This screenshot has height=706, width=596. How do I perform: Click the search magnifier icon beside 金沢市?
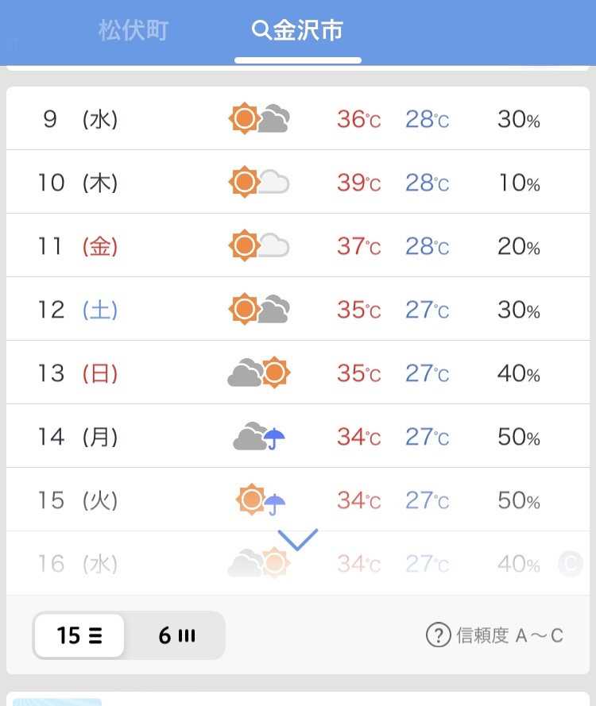(x=261, y=30)
